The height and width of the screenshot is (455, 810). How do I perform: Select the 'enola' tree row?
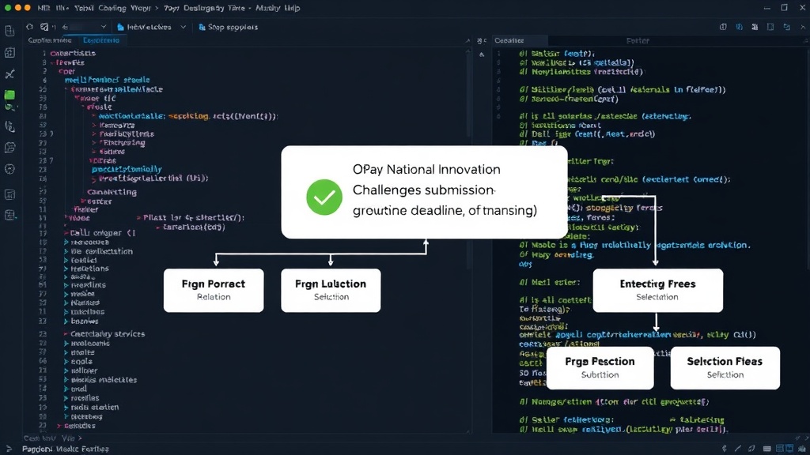[81, 362]
